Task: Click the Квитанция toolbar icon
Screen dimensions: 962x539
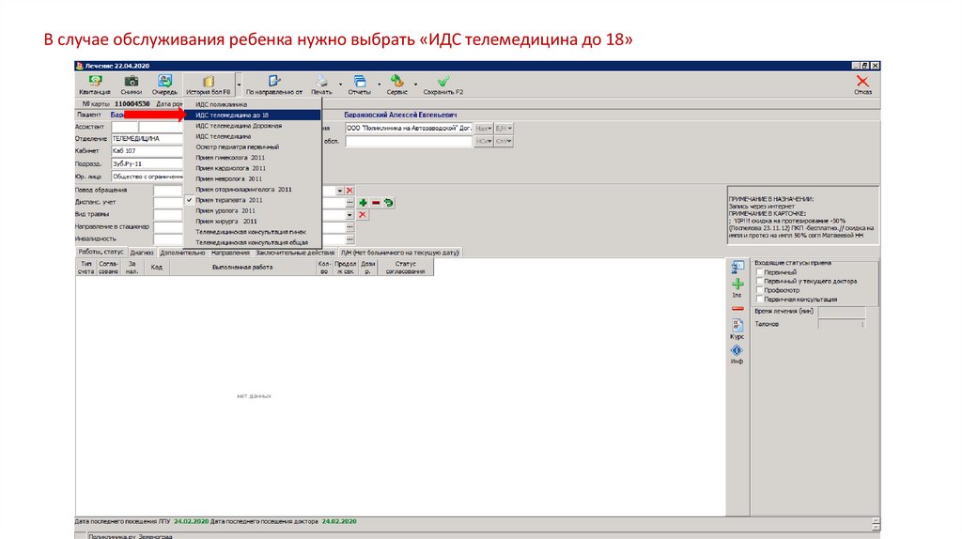Action: click(x=95, y=84)
